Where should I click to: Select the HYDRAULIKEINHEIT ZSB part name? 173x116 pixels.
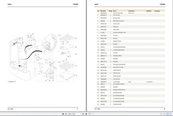click(119, 32)
